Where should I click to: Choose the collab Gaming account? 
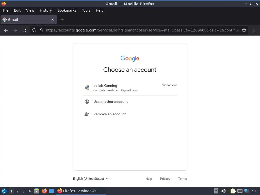pyautogui.click(x=130, y=88)
